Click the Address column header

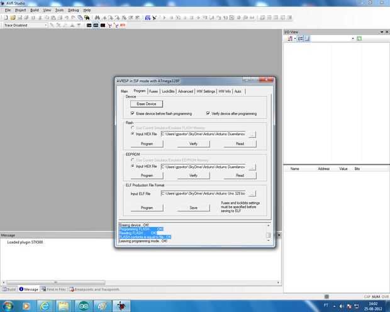[x=323, y=169]
